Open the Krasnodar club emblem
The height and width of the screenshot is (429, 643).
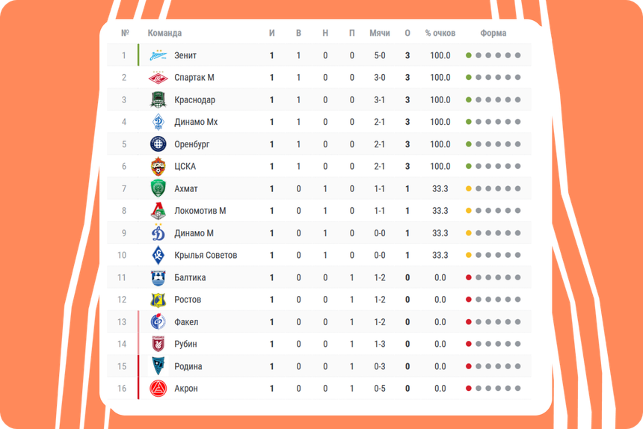click(x=158, y=99)
